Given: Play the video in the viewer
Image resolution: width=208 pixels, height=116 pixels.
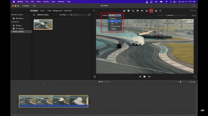Looking at the screenshot, I should pos(145,76).
